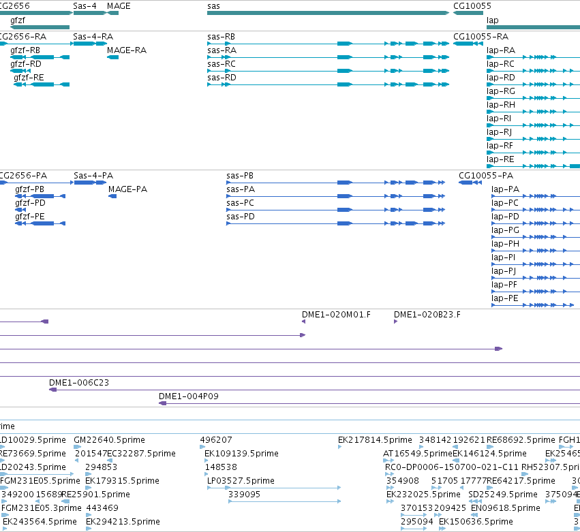Click protein sas-PC label
580x532 pixels.
[240, 203]
